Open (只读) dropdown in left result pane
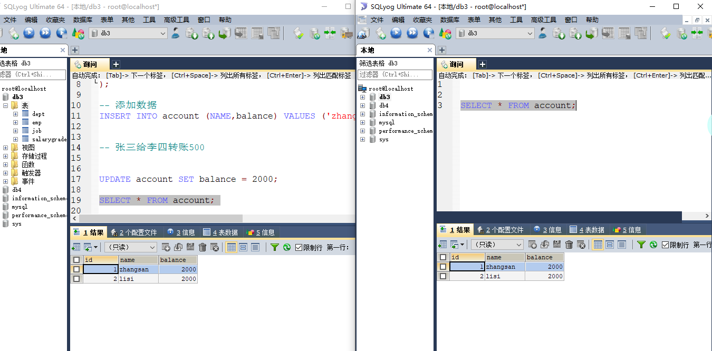The height and width of the screenshot is (351, 712). pos(131,247)
